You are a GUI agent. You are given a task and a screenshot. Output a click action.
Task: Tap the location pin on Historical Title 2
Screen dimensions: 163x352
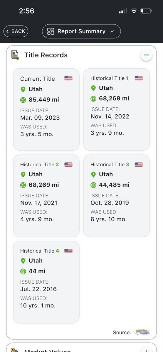(23, 175)
